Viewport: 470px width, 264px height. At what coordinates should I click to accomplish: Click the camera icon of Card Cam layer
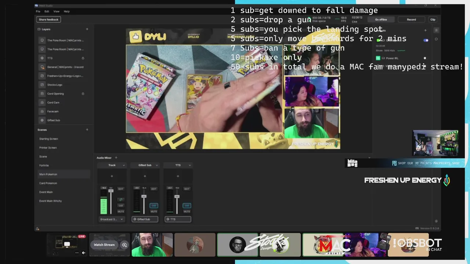42,102
